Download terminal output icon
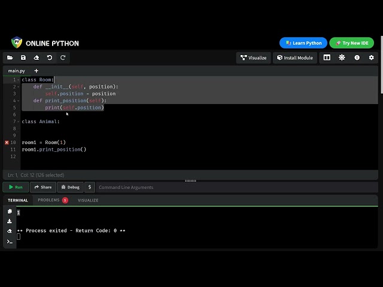The width and height of the screenshot is (383, 287). click(10, 221)
